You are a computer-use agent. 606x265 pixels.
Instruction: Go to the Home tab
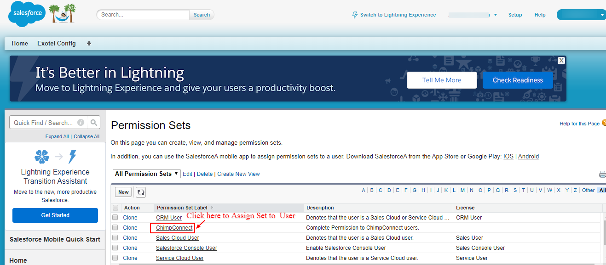point(20,44)
